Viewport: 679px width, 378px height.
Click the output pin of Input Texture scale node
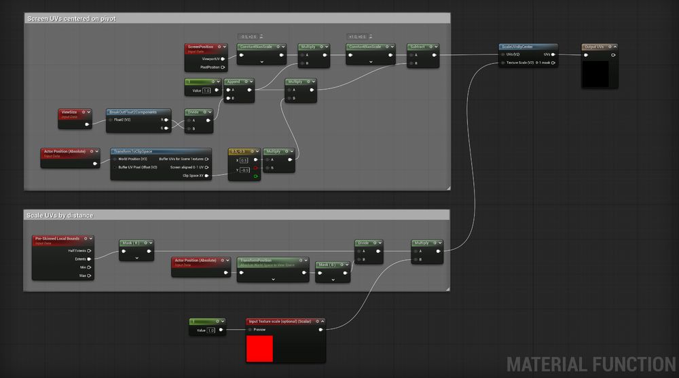320,330
